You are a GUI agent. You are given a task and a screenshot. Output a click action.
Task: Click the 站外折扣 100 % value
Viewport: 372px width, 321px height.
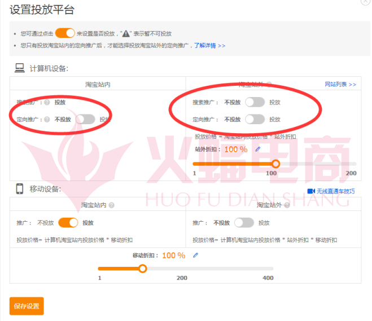tap(236, 149)
